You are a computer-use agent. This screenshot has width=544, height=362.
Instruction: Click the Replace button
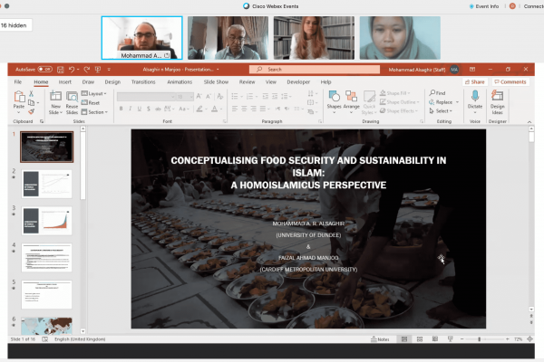pos(443,102)
